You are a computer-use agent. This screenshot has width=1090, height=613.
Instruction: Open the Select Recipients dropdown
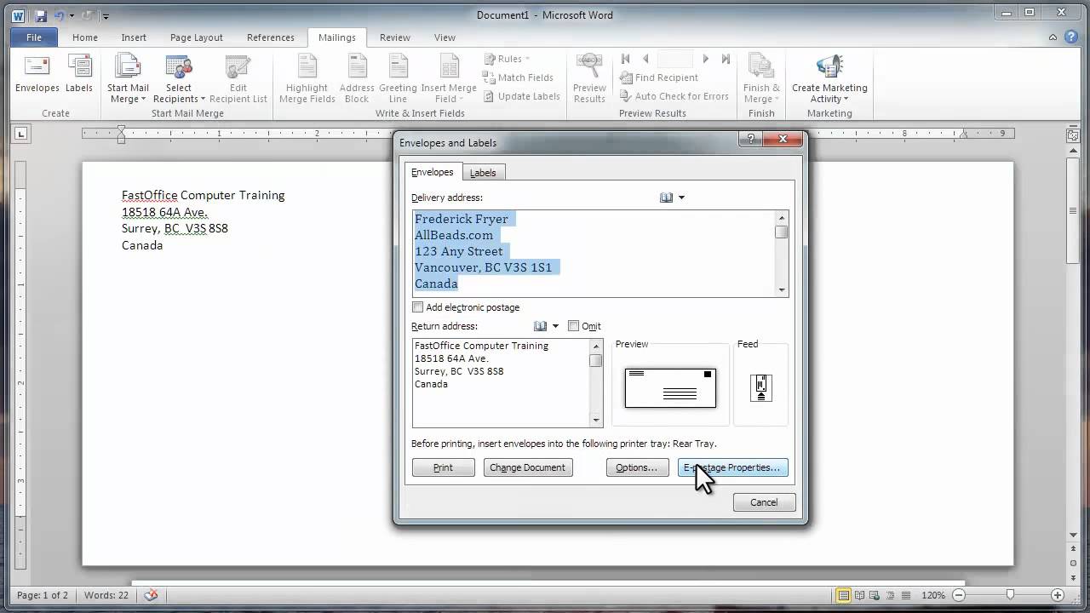tap(179, 78)
